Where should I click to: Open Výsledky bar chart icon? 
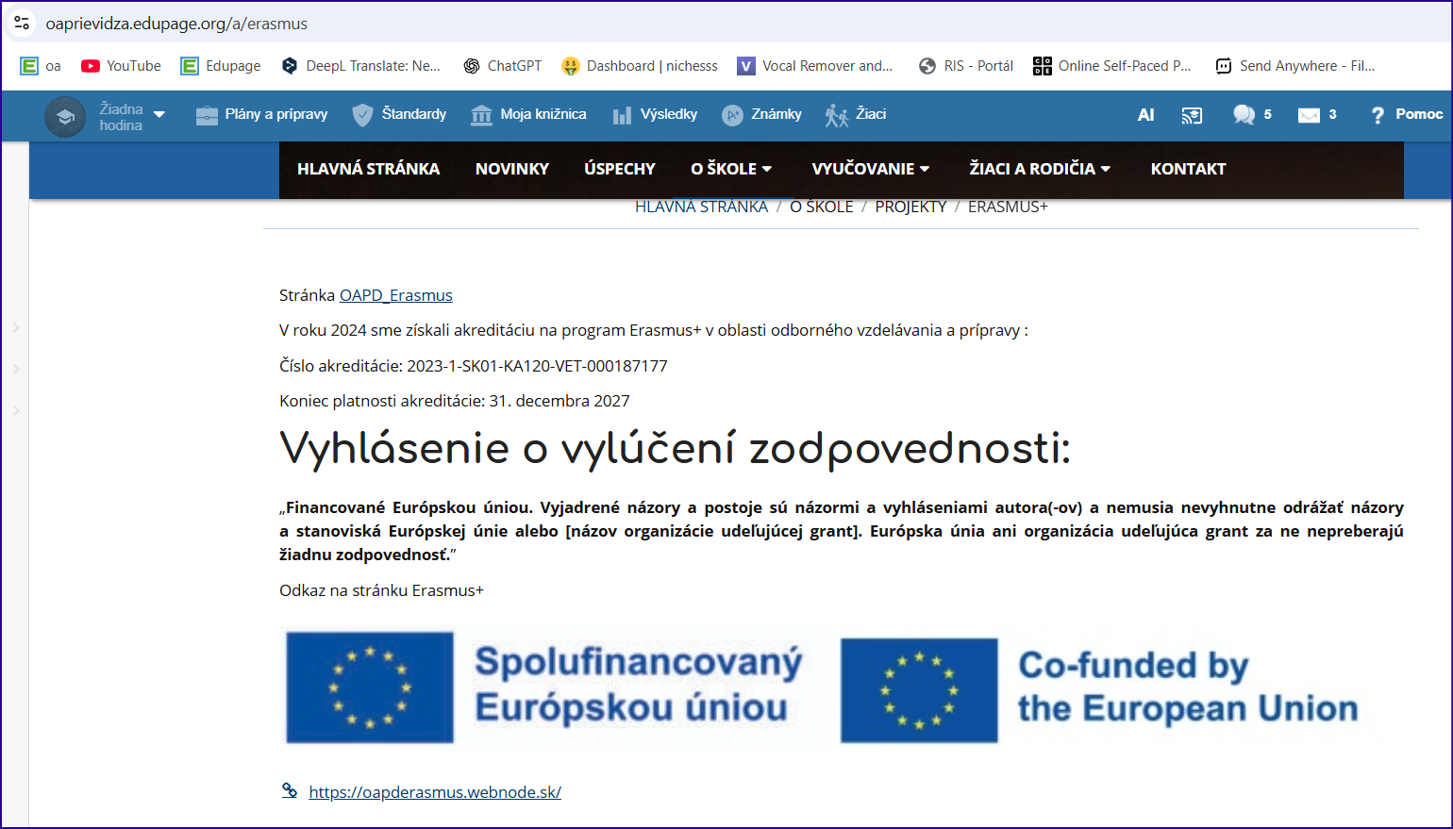(622, 115)
